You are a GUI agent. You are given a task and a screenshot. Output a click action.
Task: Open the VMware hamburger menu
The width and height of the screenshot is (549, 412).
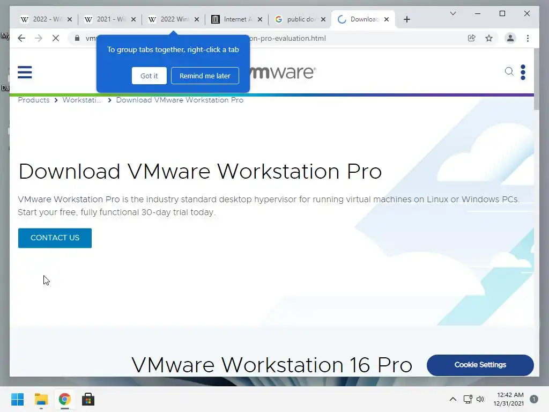tap(25, 72)
